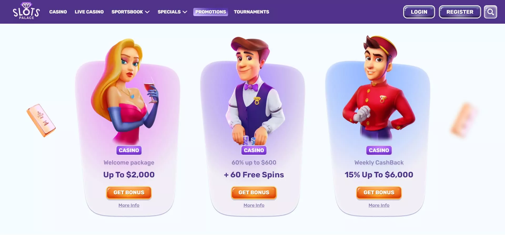
Task: Open More Info under Weekly CashBack
Action: point(379,205)
